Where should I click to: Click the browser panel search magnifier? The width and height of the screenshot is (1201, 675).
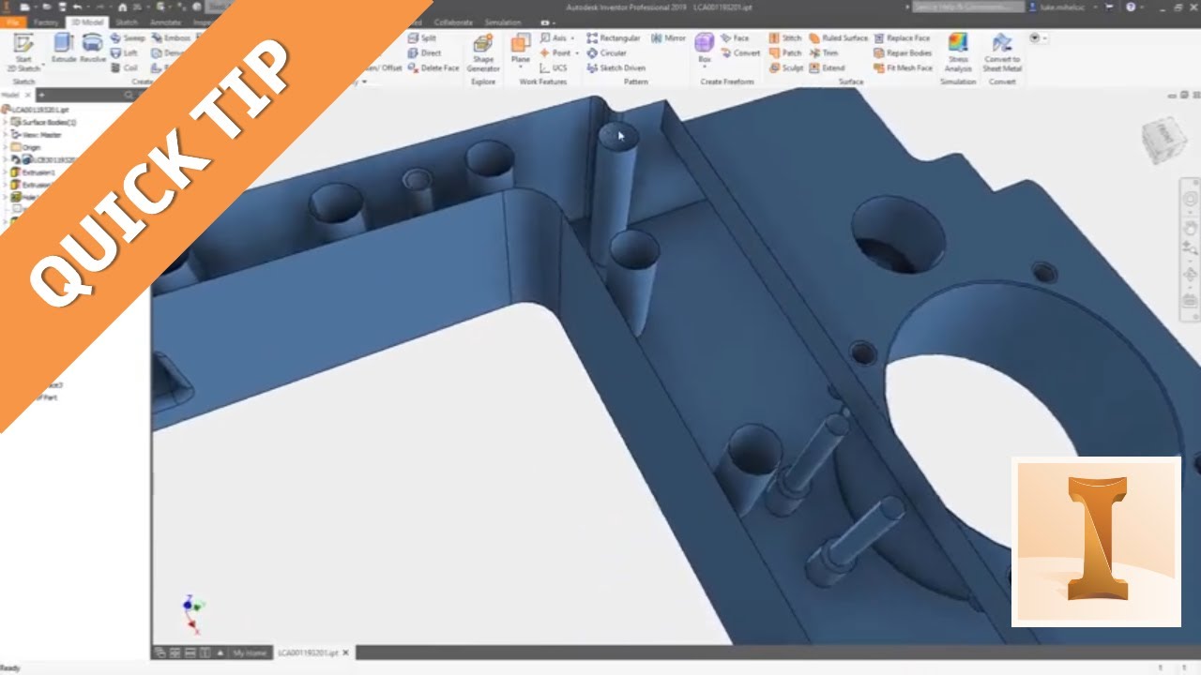pyautogui.click(x=129, y=95)
